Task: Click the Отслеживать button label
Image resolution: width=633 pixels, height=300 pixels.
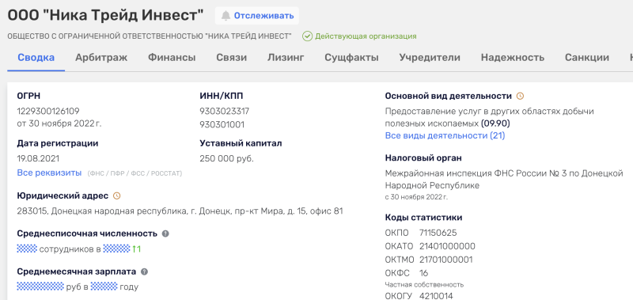Action: click(x=264, y=16)
